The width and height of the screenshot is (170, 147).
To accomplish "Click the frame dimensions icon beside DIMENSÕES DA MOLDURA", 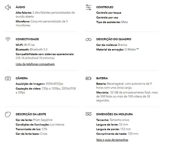I will tap(88, 114).
